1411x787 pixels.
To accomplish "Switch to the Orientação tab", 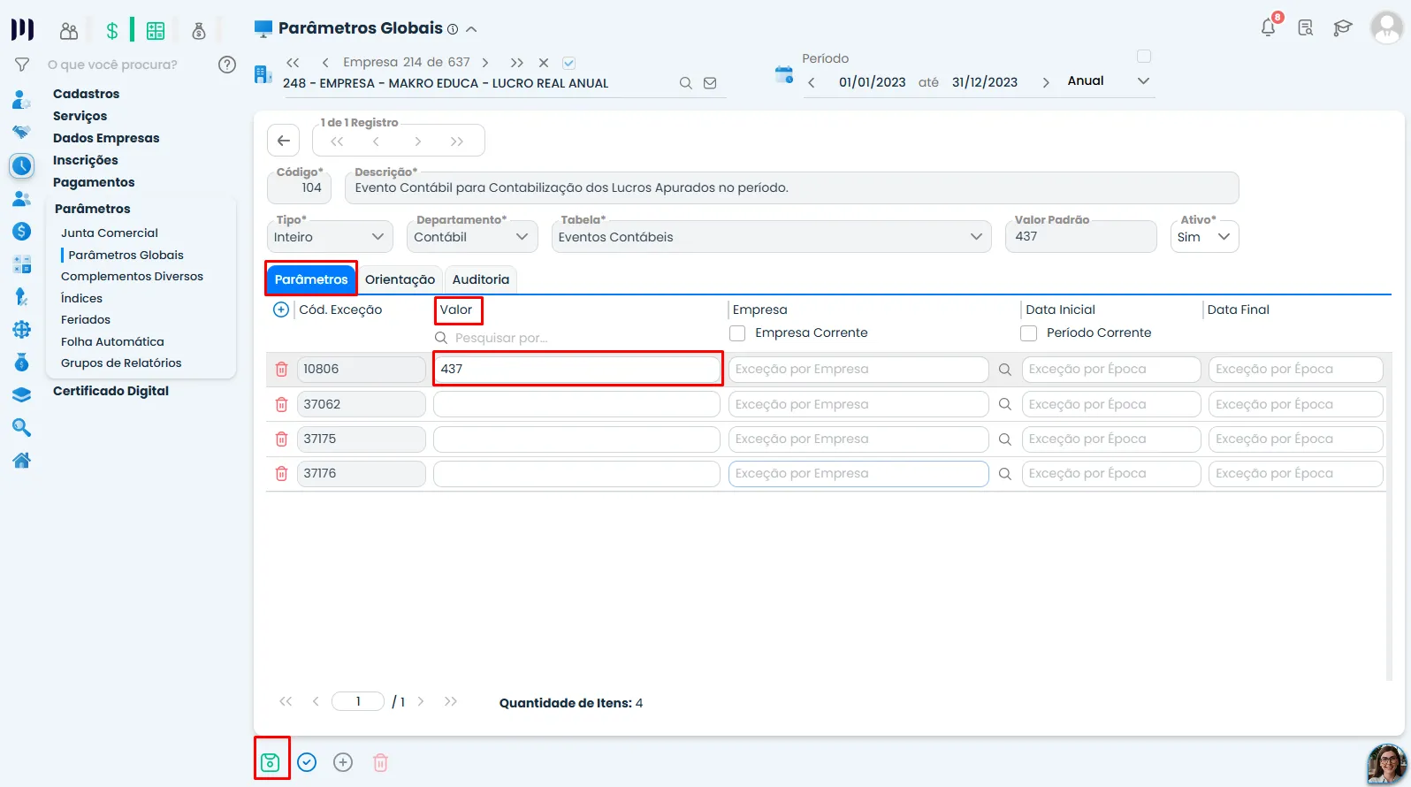I will click(x=400, y=279).
